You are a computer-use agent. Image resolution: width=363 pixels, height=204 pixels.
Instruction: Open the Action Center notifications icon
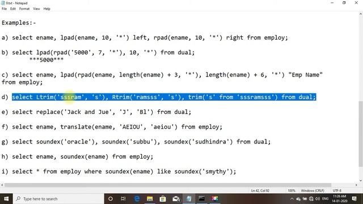pos(354,199)
